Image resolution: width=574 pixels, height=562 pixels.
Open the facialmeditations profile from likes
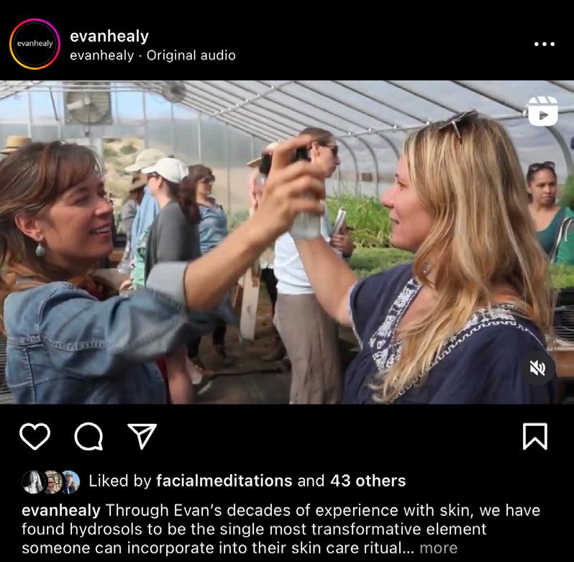pos(224,481)
